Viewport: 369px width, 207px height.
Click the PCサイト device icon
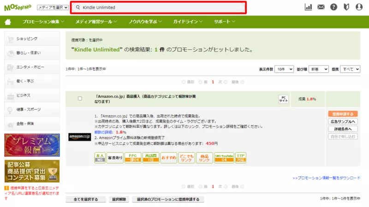[284, 99]
